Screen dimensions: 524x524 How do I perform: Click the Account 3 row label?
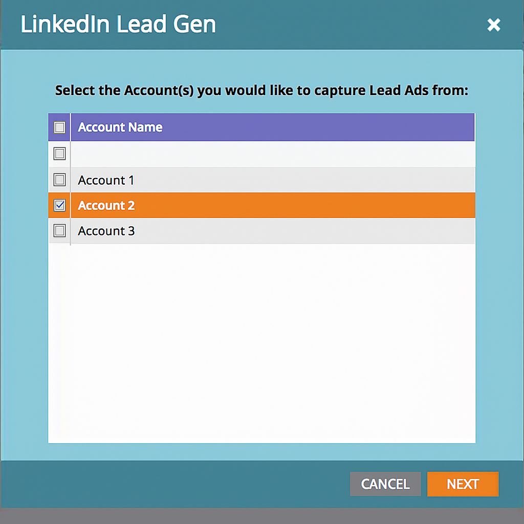tap(106, 230)
